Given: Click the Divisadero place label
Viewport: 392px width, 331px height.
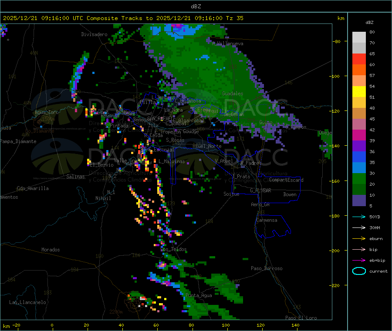Looking at the screenshot, I should [94, 34].
